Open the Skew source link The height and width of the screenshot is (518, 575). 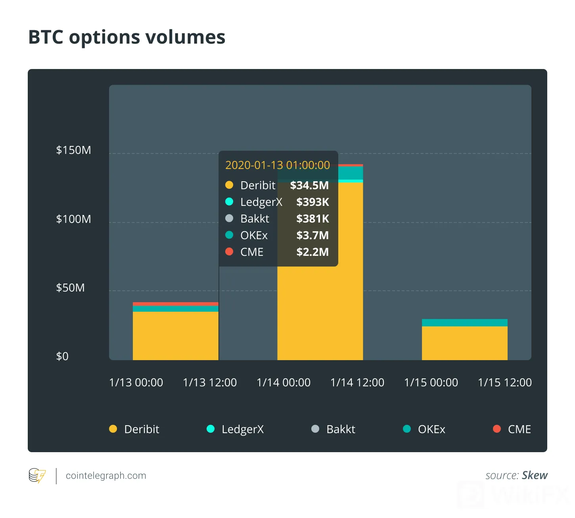click(x=535, y=475)
